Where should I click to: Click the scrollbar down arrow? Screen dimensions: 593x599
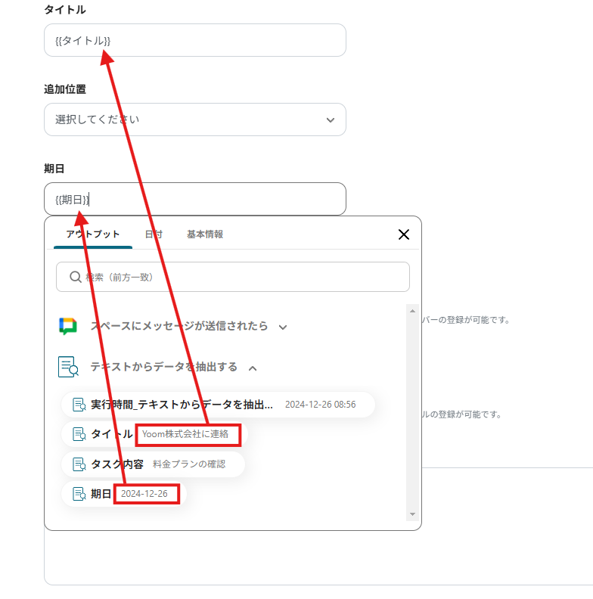412,514
